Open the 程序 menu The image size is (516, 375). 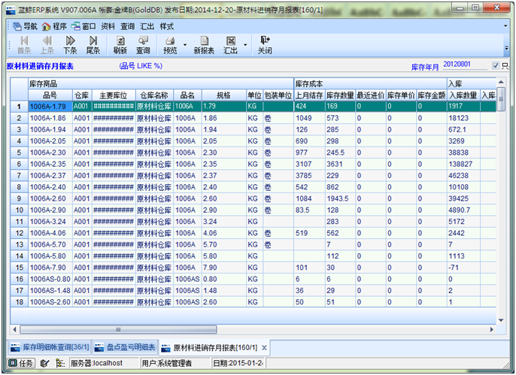[x=55, y=26]
